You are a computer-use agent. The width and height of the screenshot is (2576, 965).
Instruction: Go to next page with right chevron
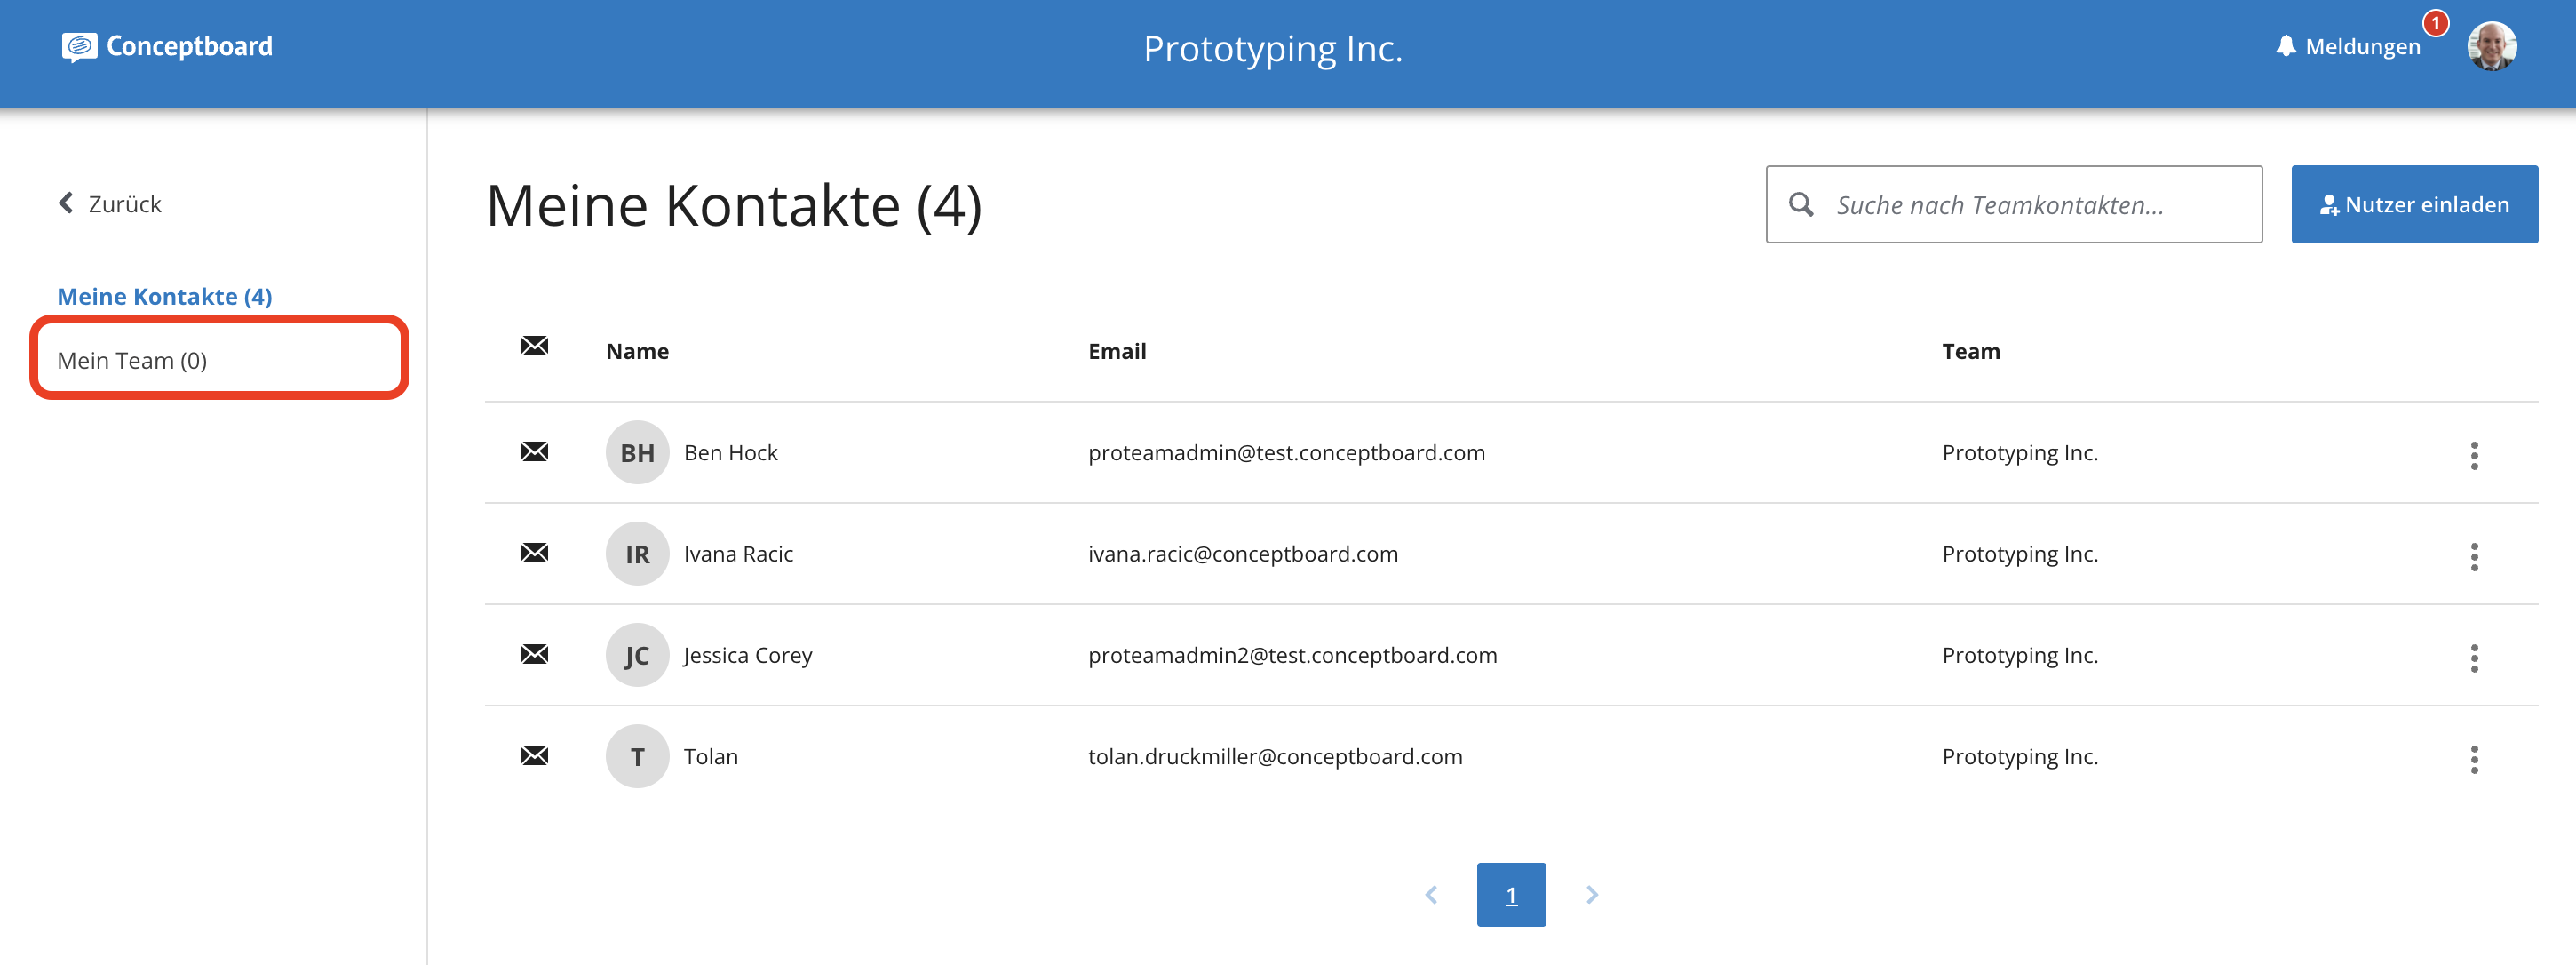(x=1592, y=894)
